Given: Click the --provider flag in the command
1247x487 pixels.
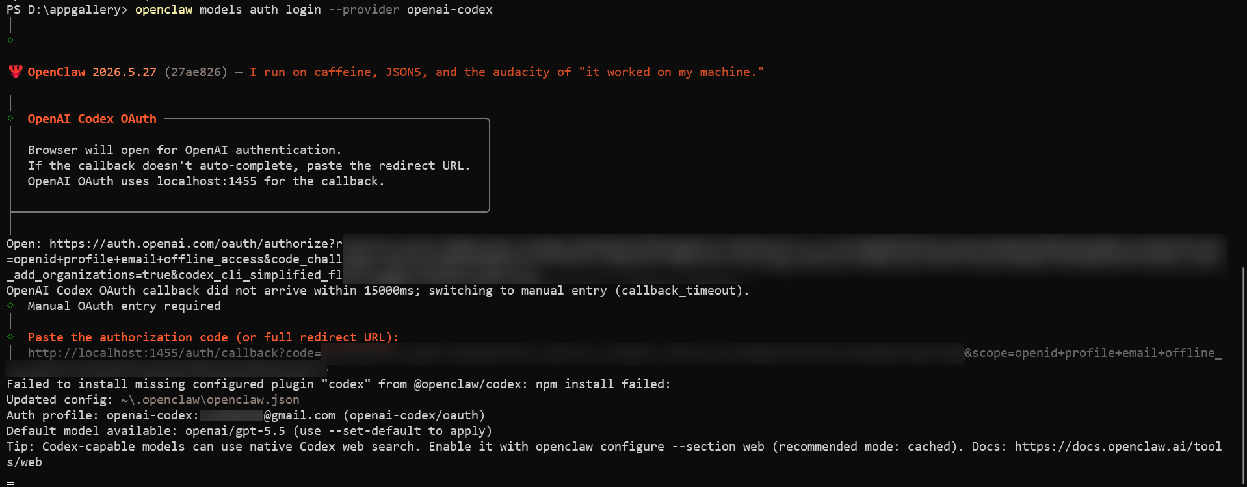Looking at the screenshot, I should (364, 10).
